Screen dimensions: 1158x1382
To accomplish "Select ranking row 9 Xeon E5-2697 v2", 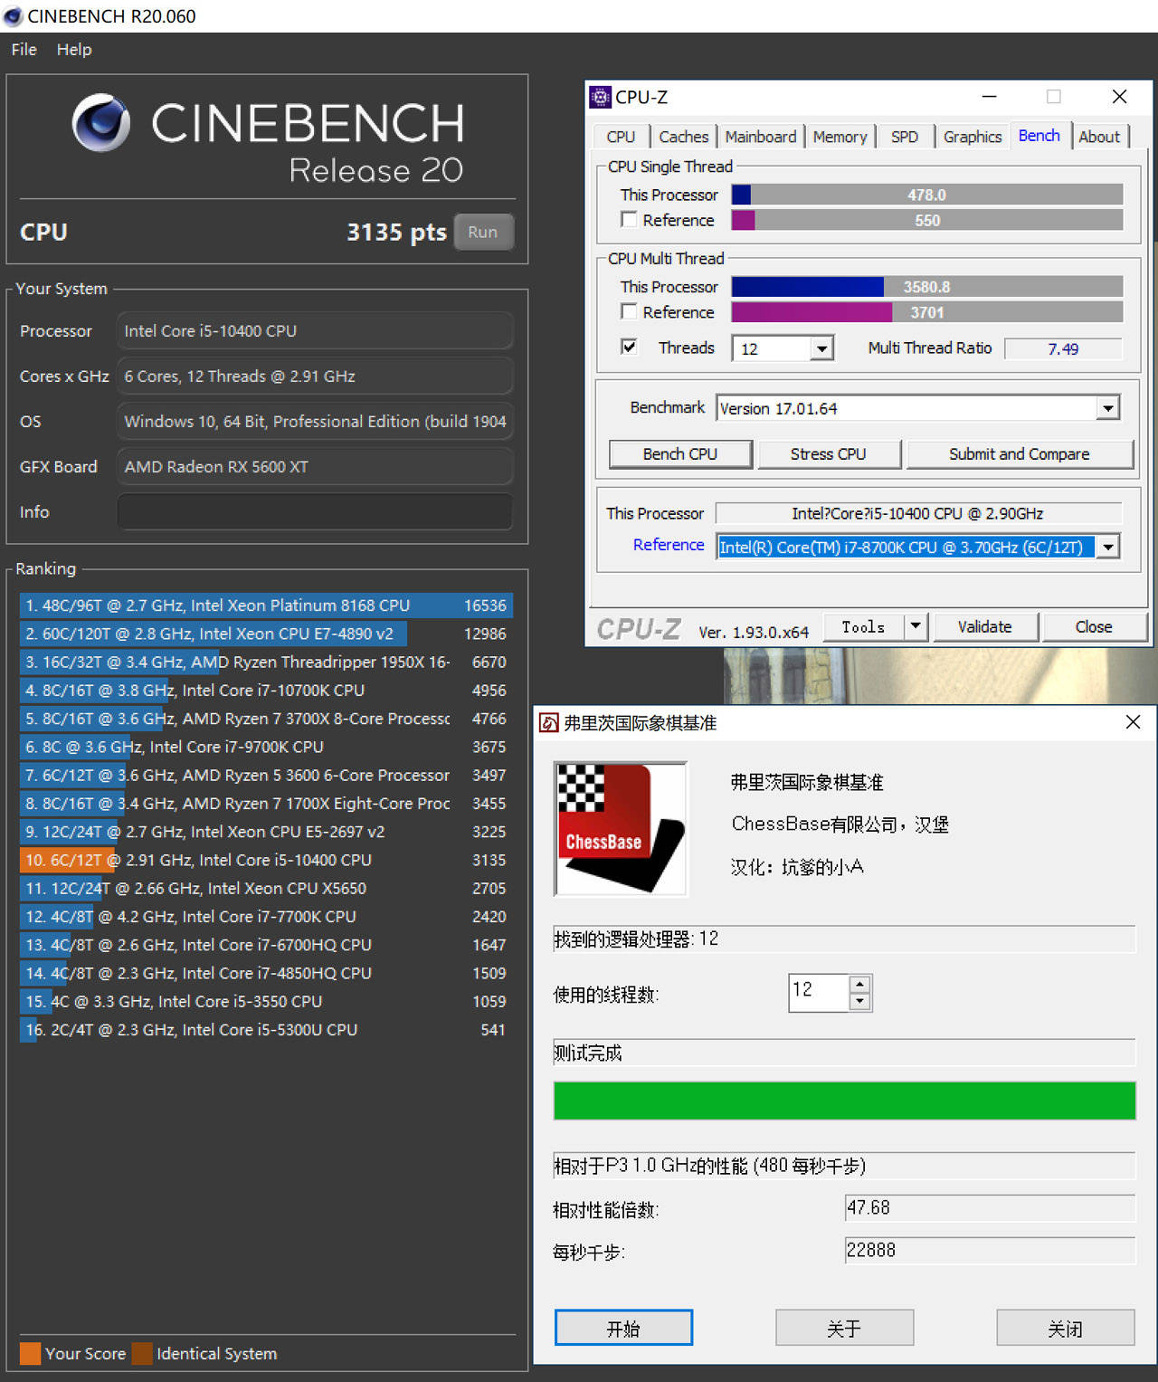I will pyautogui.click(x=266, y=831).
